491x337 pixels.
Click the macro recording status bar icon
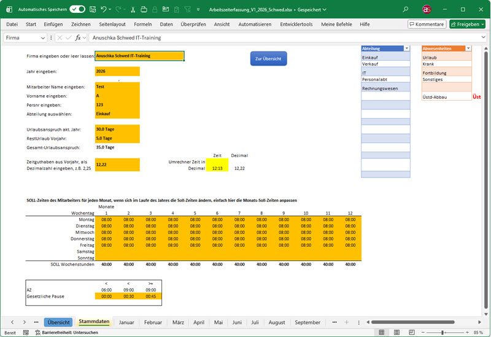[26, 332]
